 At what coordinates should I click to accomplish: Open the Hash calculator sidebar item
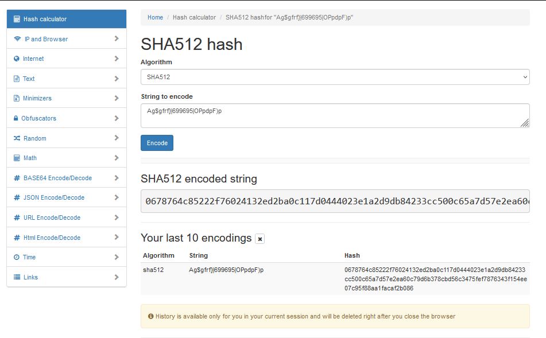(x=67, y=19)
